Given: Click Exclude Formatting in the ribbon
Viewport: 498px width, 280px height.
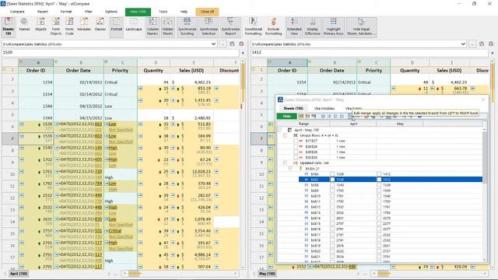Looking at the screenshot, I should coord(273,27).
